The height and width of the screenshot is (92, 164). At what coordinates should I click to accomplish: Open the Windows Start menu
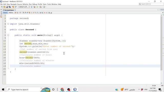(x=3, y=89)
